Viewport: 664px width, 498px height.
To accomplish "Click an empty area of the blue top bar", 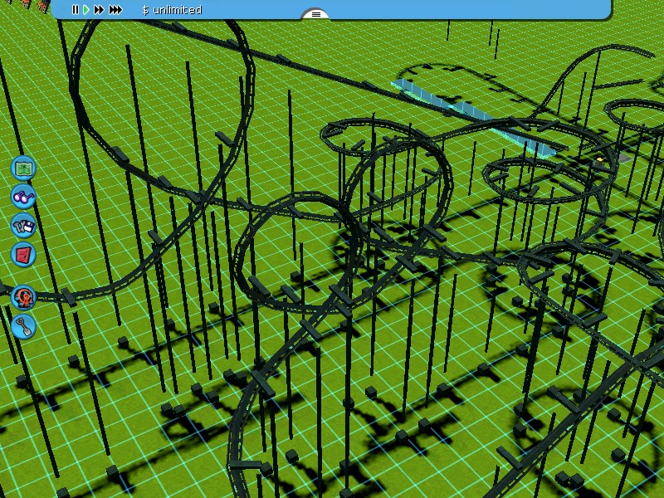I will coord(456,8).
